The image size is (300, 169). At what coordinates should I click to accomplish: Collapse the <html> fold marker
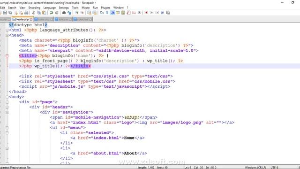(7, 30)
